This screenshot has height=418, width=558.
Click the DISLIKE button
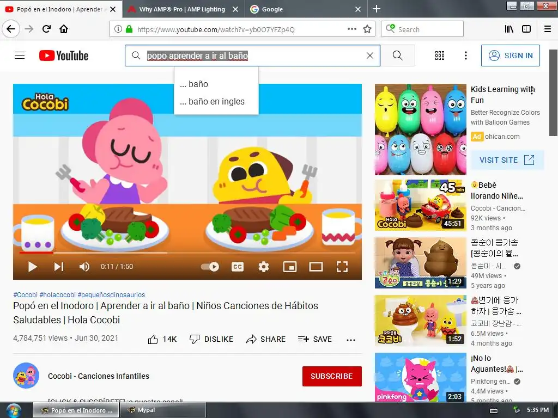click(211, 339)
